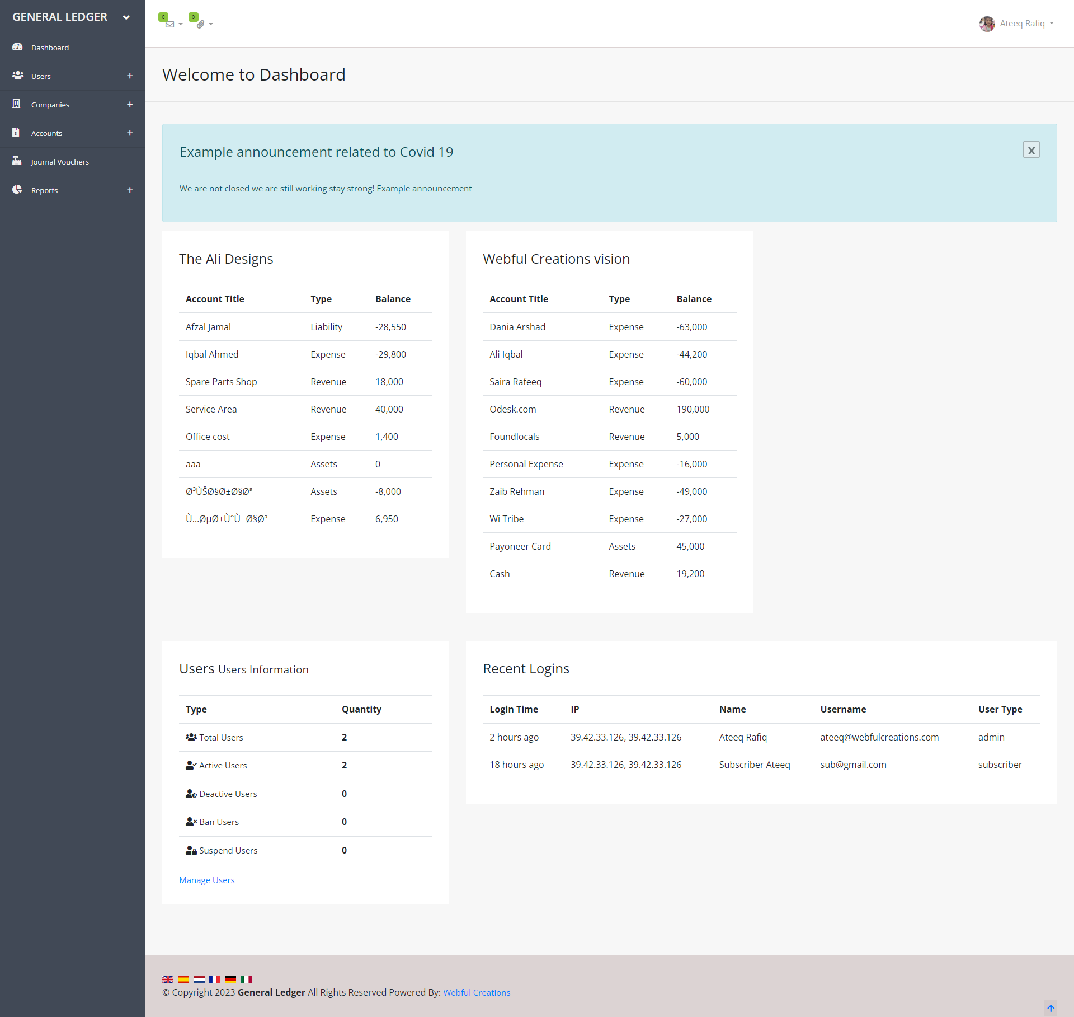Expand the Accounts submenu
Image resolution: width=1074 pixels, height=1017 pixels.
click(x=130, y=133)
